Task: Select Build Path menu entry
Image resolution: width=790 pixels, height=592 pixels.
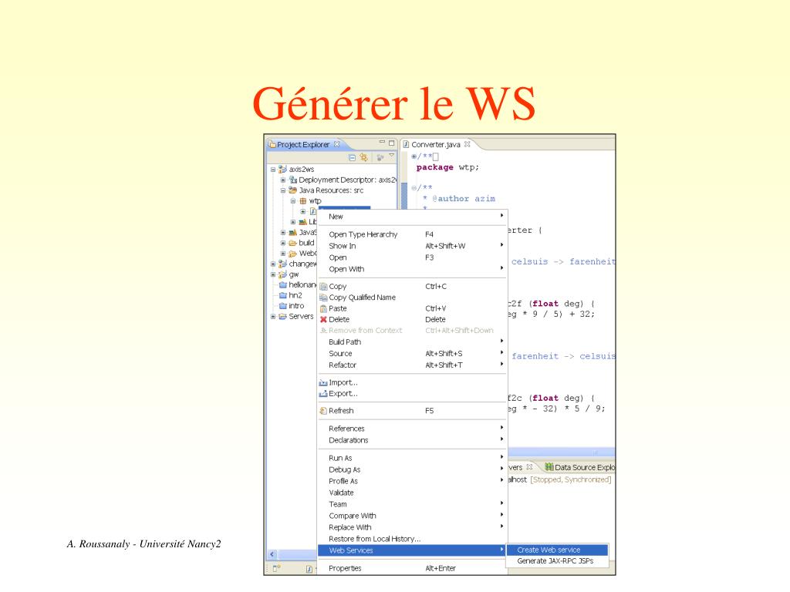Action: 412,341
